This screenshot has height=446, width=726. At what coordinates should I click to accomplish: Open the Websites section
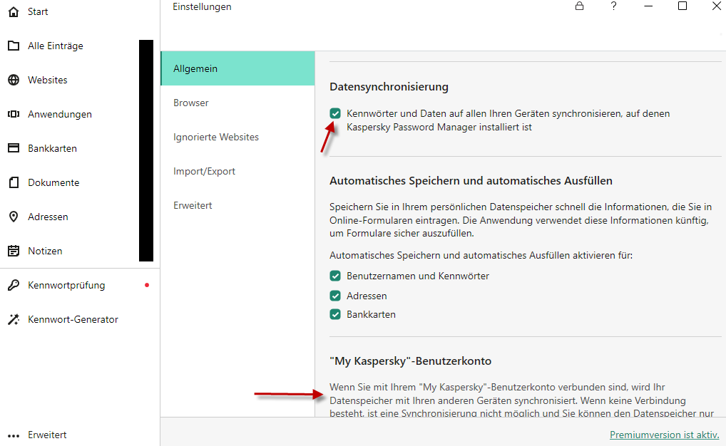pos(47,80)
